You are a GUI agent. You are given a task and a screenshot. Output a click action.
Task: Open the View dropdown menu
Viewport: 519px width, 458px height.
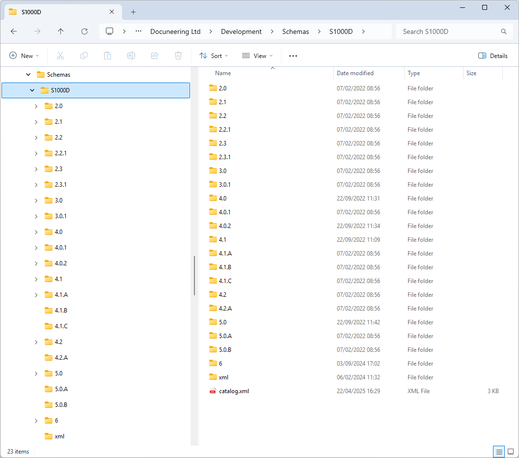[257, 56]
